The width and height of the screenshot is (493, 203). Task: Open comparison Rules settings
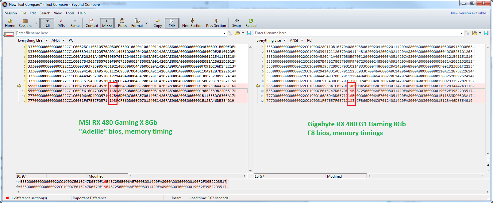[x=122, y=23]
